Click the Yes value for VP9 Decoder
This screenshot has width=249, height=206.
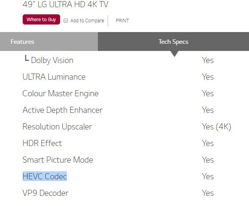208,193
